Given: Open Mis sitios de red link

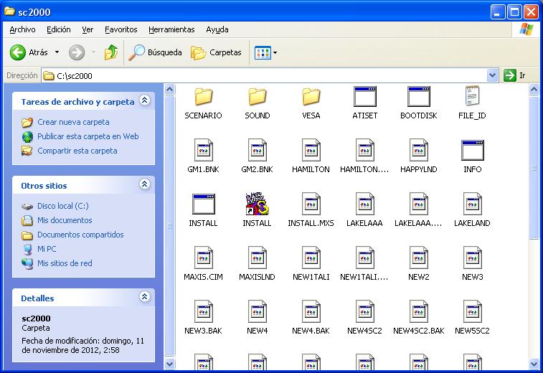Looking at the screenshot, I should point(65,263).
